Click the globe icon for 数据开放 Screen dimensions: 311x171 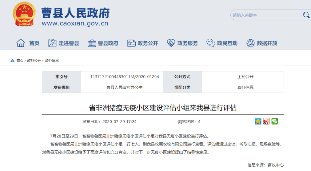(250, 42)
